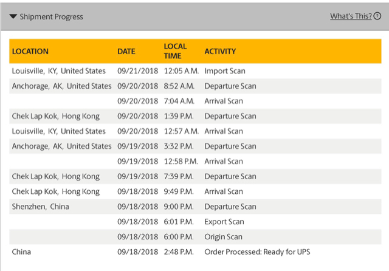Click the Export Scan activity
Screen dimensions: 389x271
click(x=224, y=222)
